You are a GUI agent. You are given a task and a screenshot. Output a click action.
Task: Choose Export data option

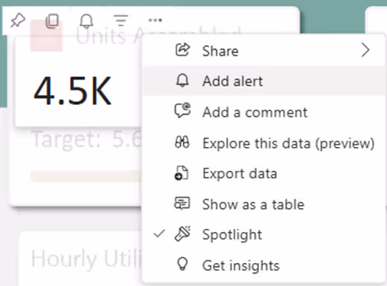pyautogui.click(x=264, y=173)
